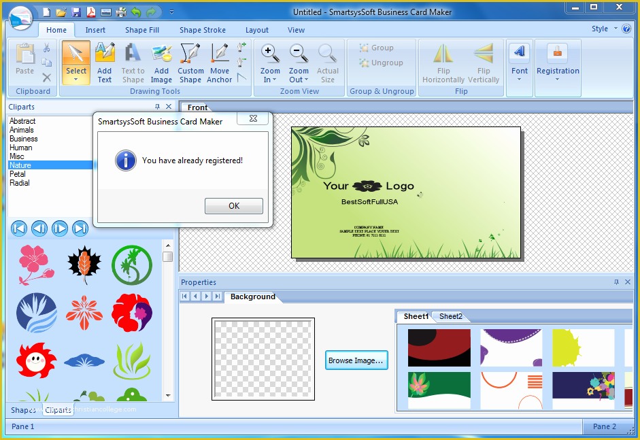Switch to the Insert ribbon tab
Viewport: 640px width, 440px height.
(x=95, y=30)
